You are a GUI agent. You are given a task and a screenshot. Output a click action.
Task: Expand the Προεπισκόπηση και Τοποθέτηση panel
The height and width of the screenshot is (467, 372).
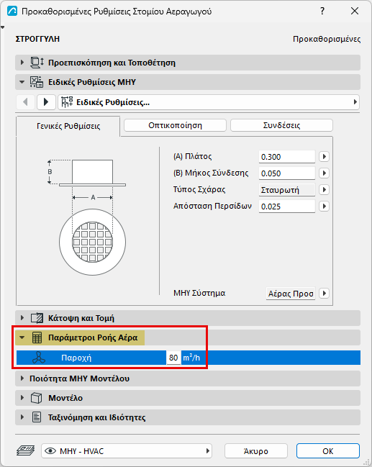coord(22,63)
